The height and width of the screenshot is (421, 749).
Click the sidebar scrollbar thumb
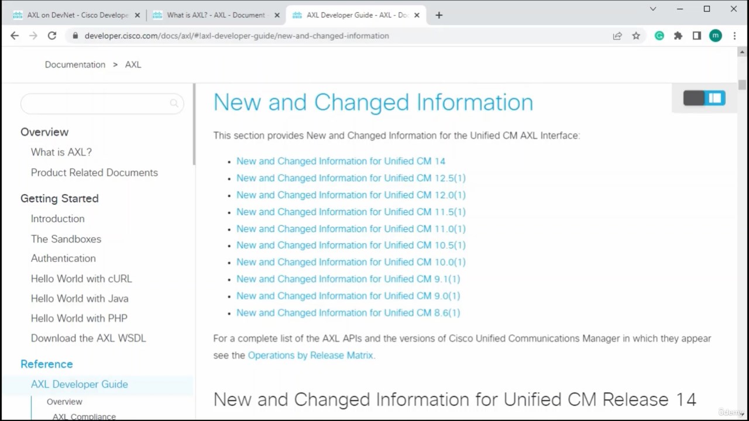[194, 124]
